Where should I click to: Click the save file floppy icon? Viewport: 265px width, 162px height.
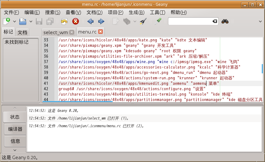(39, 21)
